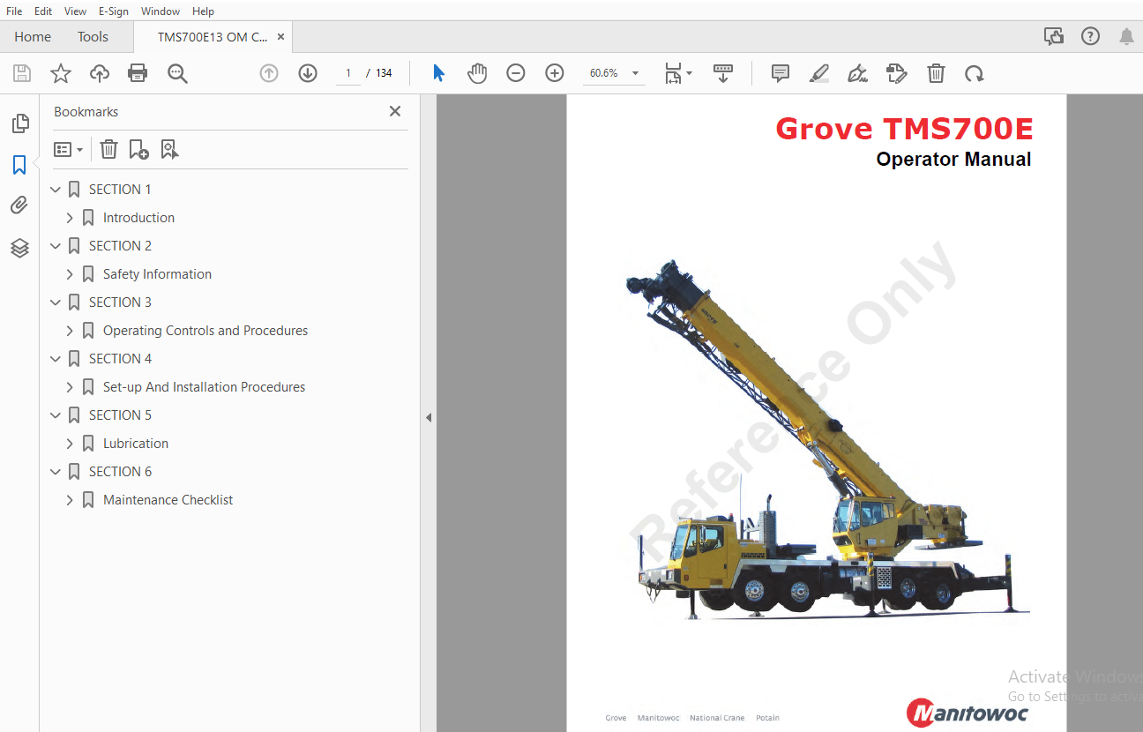Rotate page clockwise icon
Screen dimensions: 1143x732
[x=974, y=73]
